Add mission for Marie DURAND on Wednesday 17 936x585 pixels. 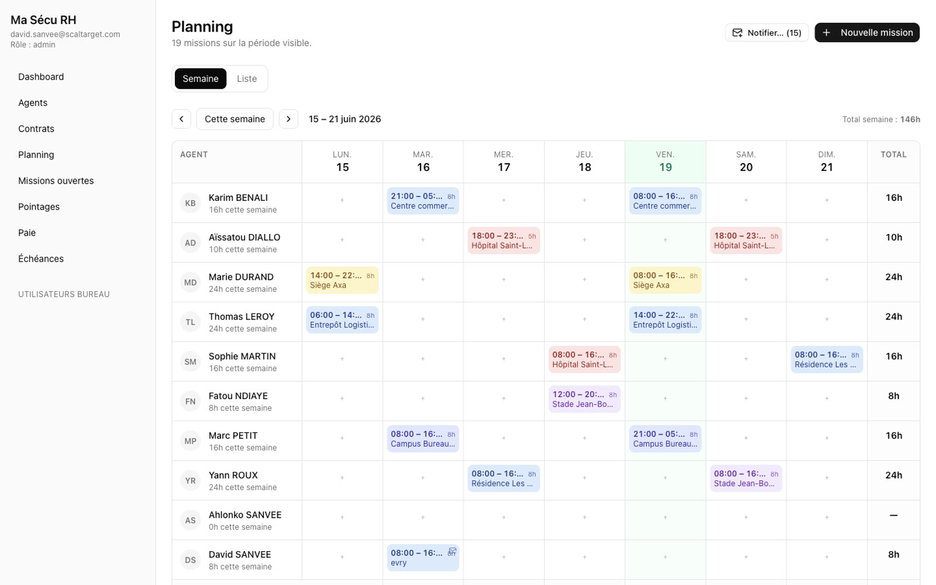coord(504,280)
